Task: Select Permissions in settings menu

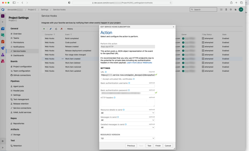Action: pos(19,42)
